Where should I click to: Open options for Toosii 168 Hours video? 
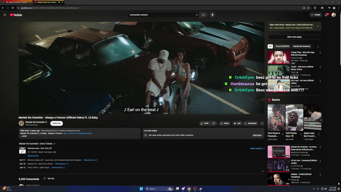point(320,67)
